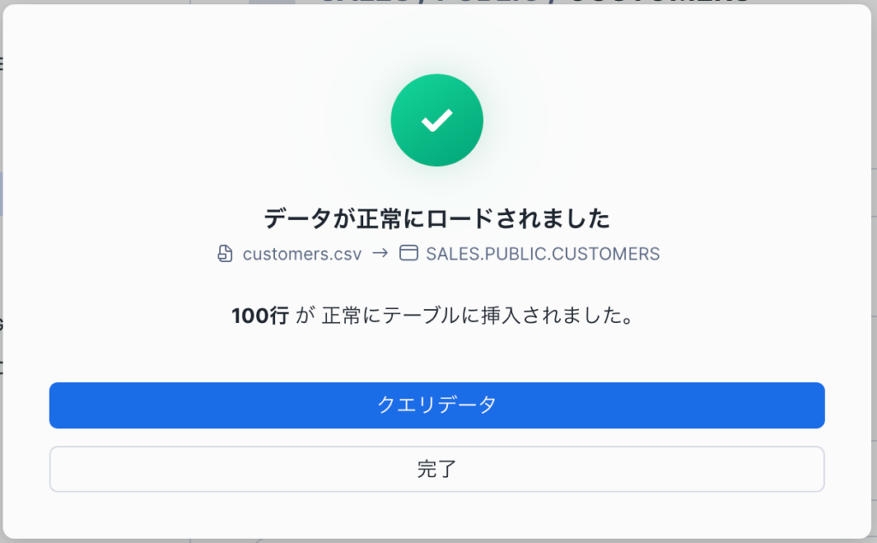Click the データが正常にロードされました heading
The image size is (877, 543).
(437, 219)
